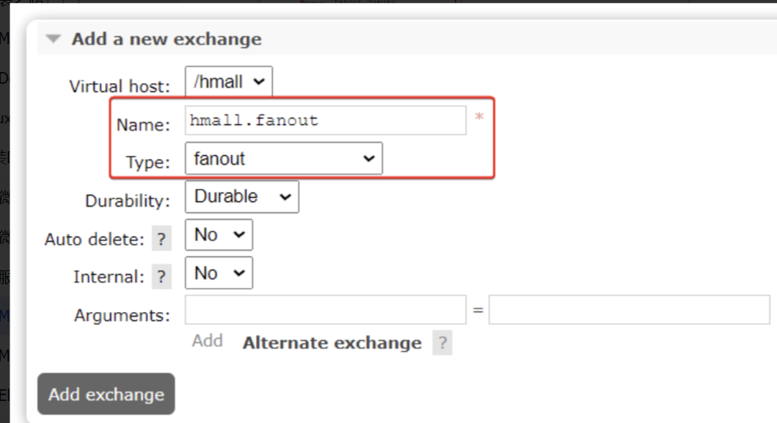The height and width of the screenshot is (423, 777).
Task: Open the Durability dropdown set to Durable
Action: (x=241, y=197)
